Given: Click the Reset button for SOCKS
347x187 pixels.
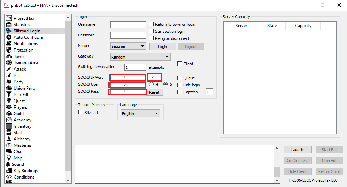Looking at the screenshot, I should pyautogui.click(x=154, y=92).
